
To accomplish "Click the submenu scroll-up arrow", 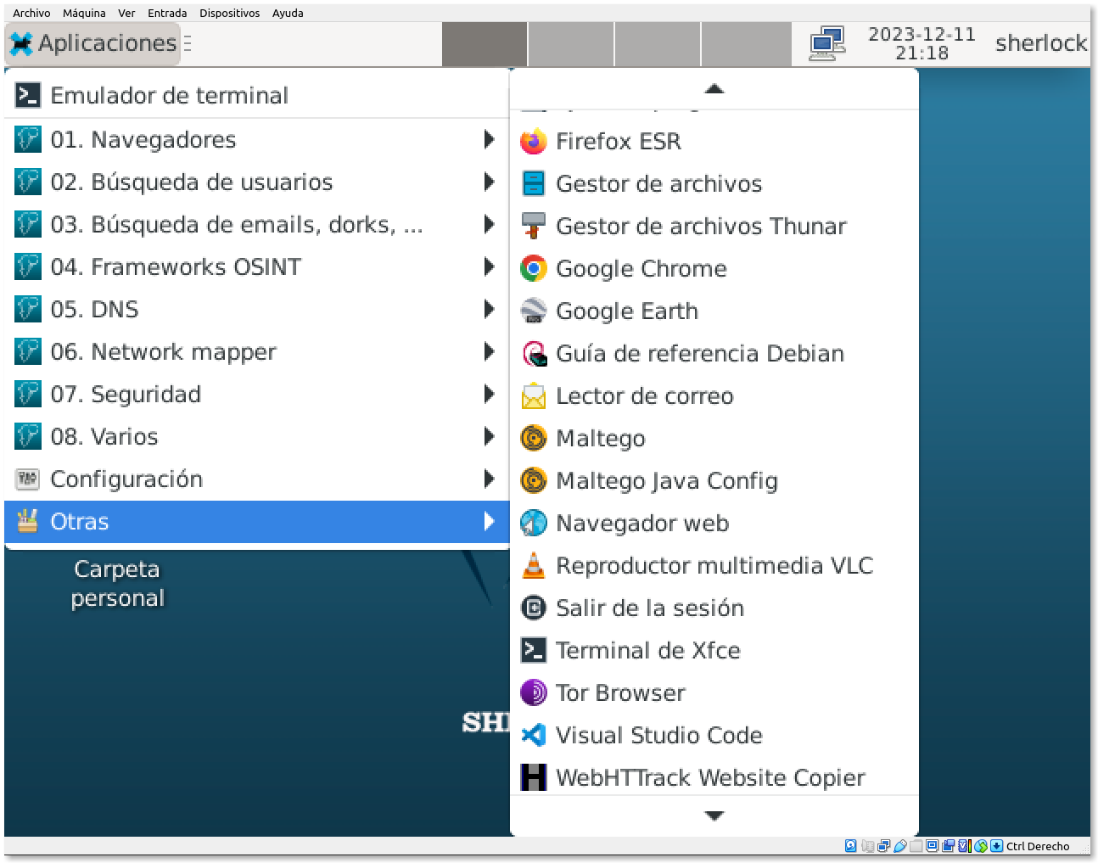I will pyautogui.click(x=714, y=89).
